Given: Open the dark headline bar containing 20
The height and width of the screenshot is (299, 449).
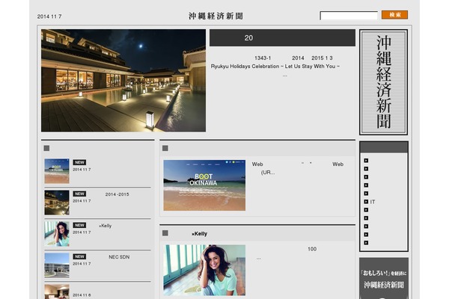Looking at the screenshot, I should pyautogui.click(x=282, y=38).
